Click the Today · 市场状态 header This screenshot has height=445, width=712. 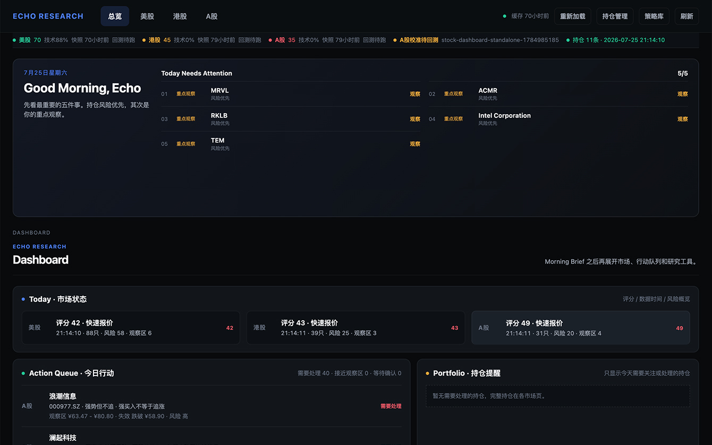tap(58, 299)
